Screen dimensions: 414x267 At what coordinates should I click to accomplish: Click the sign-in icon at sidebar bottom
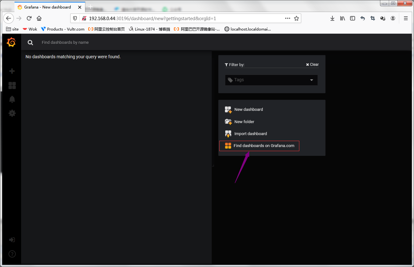coord(12,240)
